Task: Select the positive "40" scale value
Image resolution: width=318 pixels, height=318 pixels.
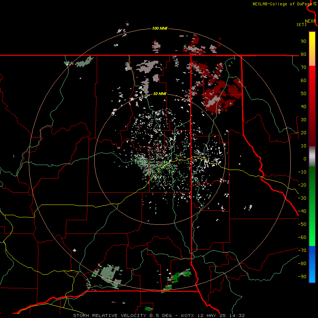Action: [304, 106]
